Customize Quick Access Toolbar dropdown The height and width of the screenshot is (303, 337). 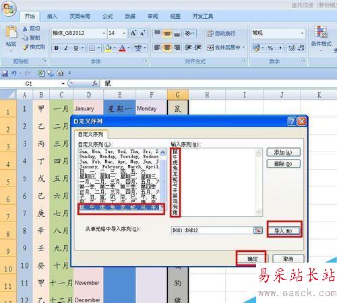click(69, 73)
